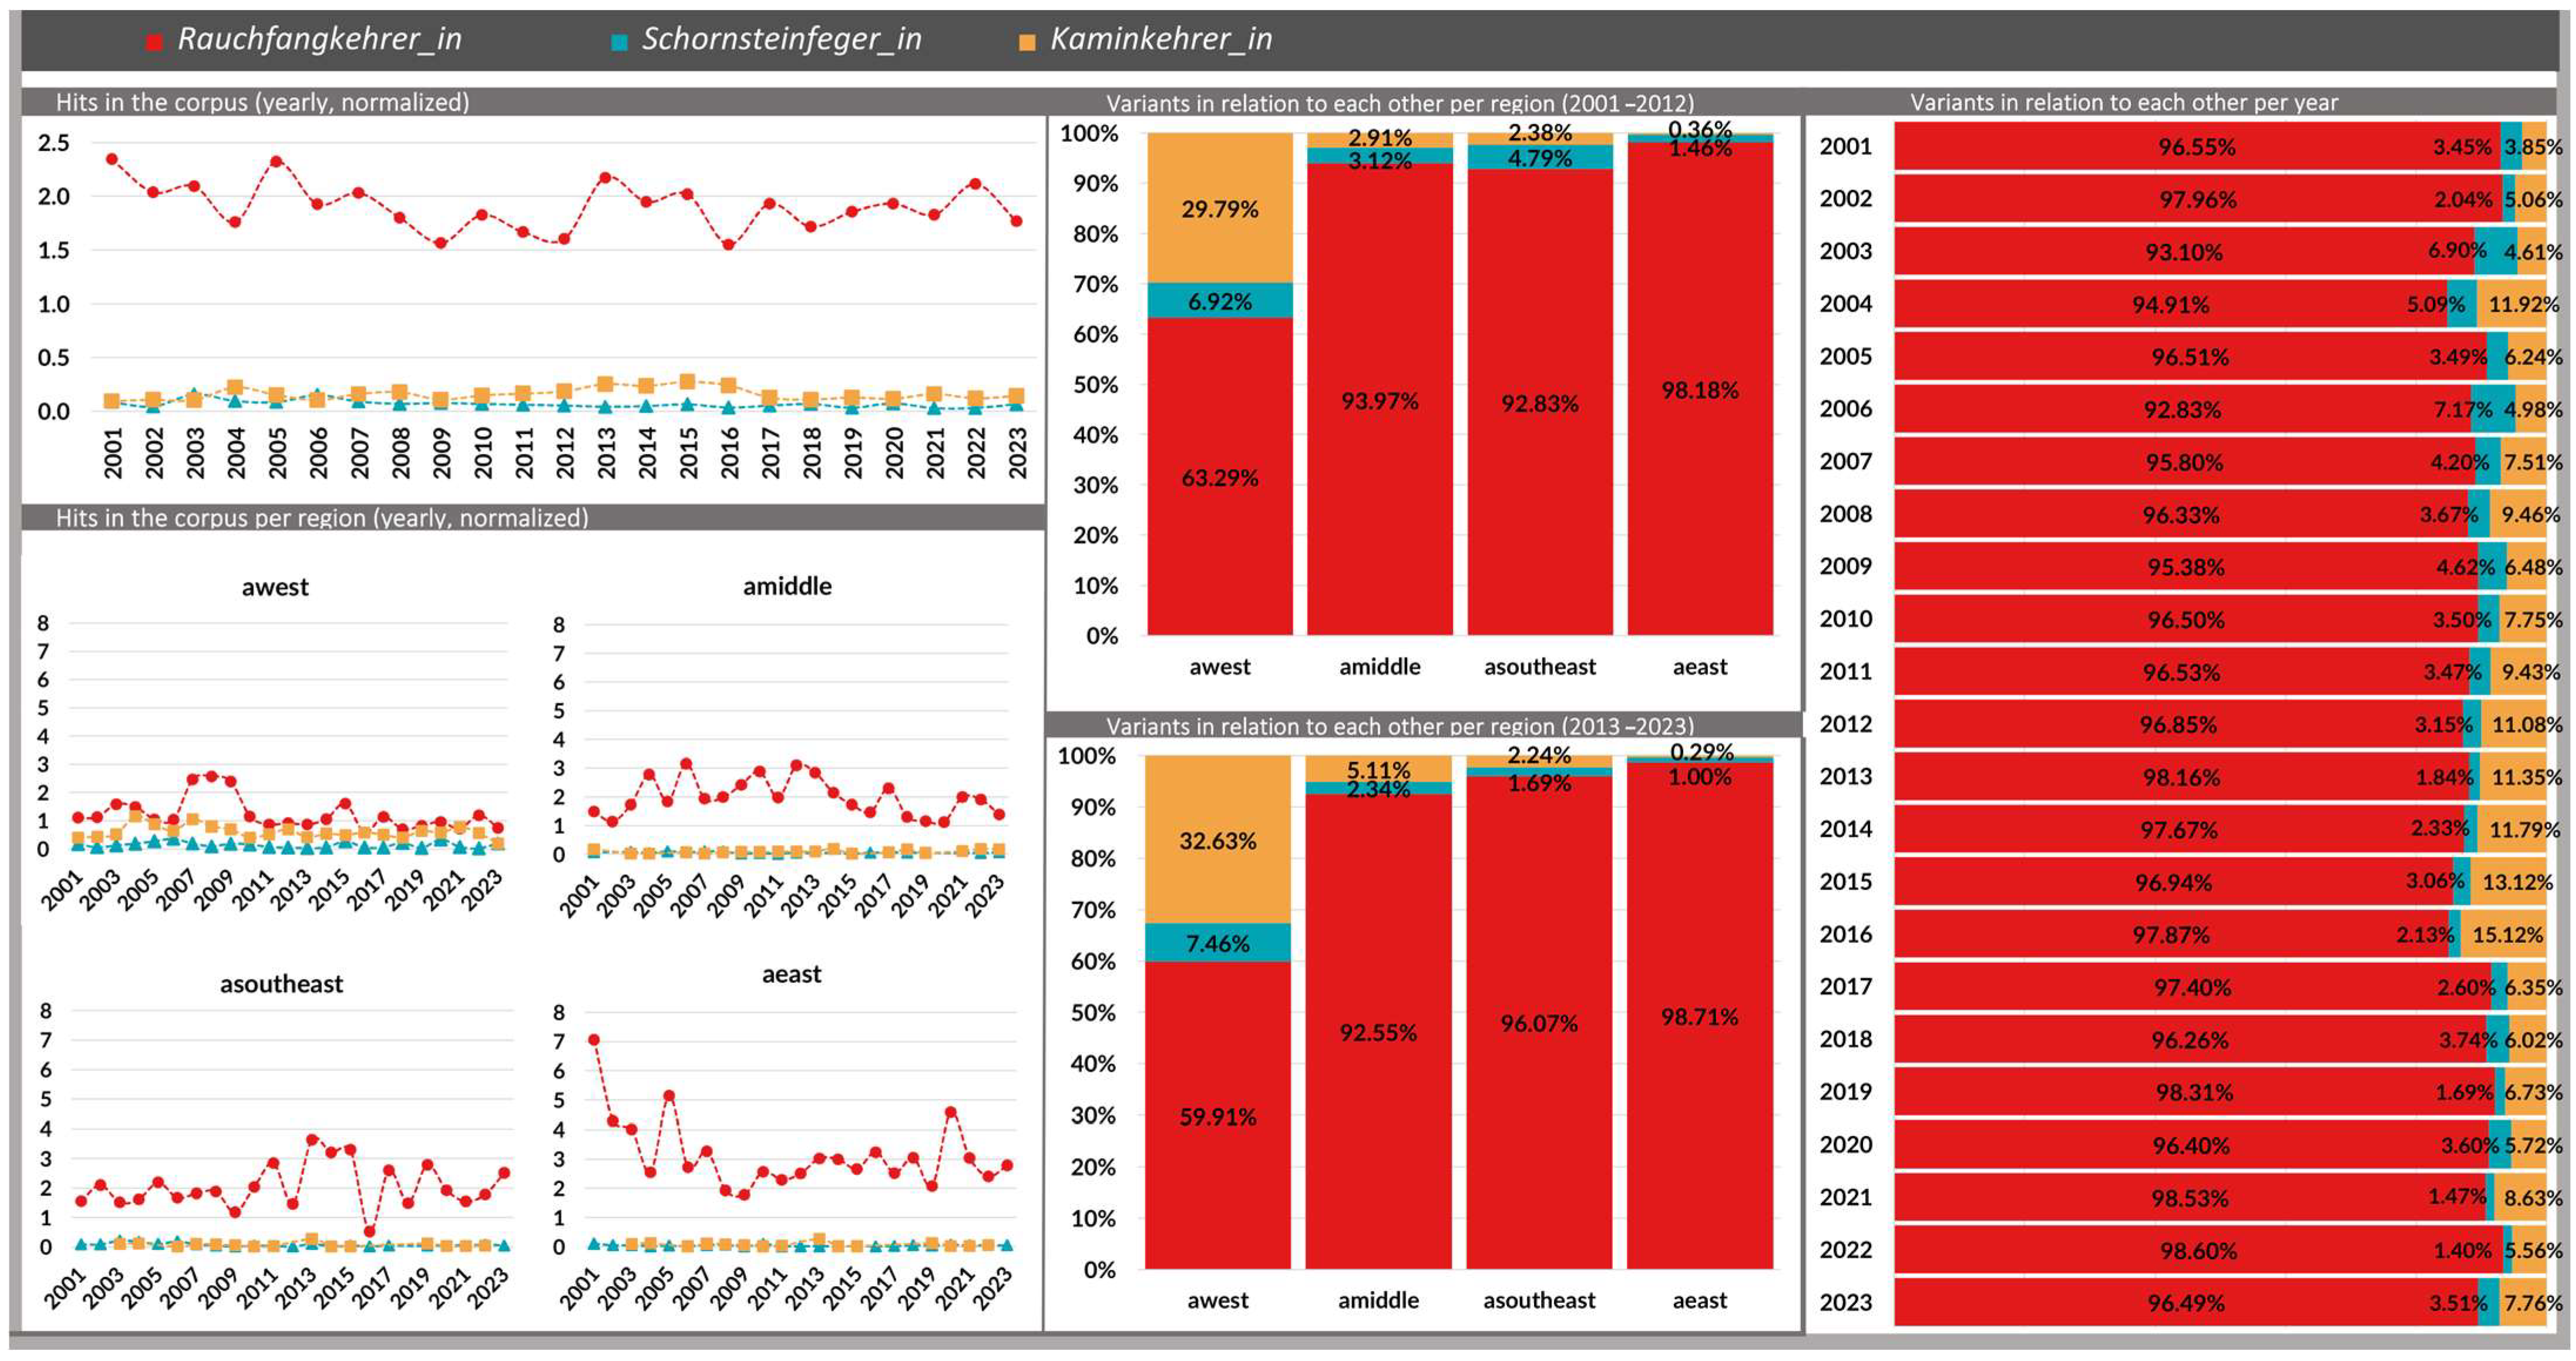Screen dimensions: 2576x1361
Task: Click 'Hits in the corpus (yearly, normalized)' heading
Action: [262, 102]
